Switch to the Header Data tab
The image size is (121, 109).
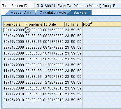21,13
